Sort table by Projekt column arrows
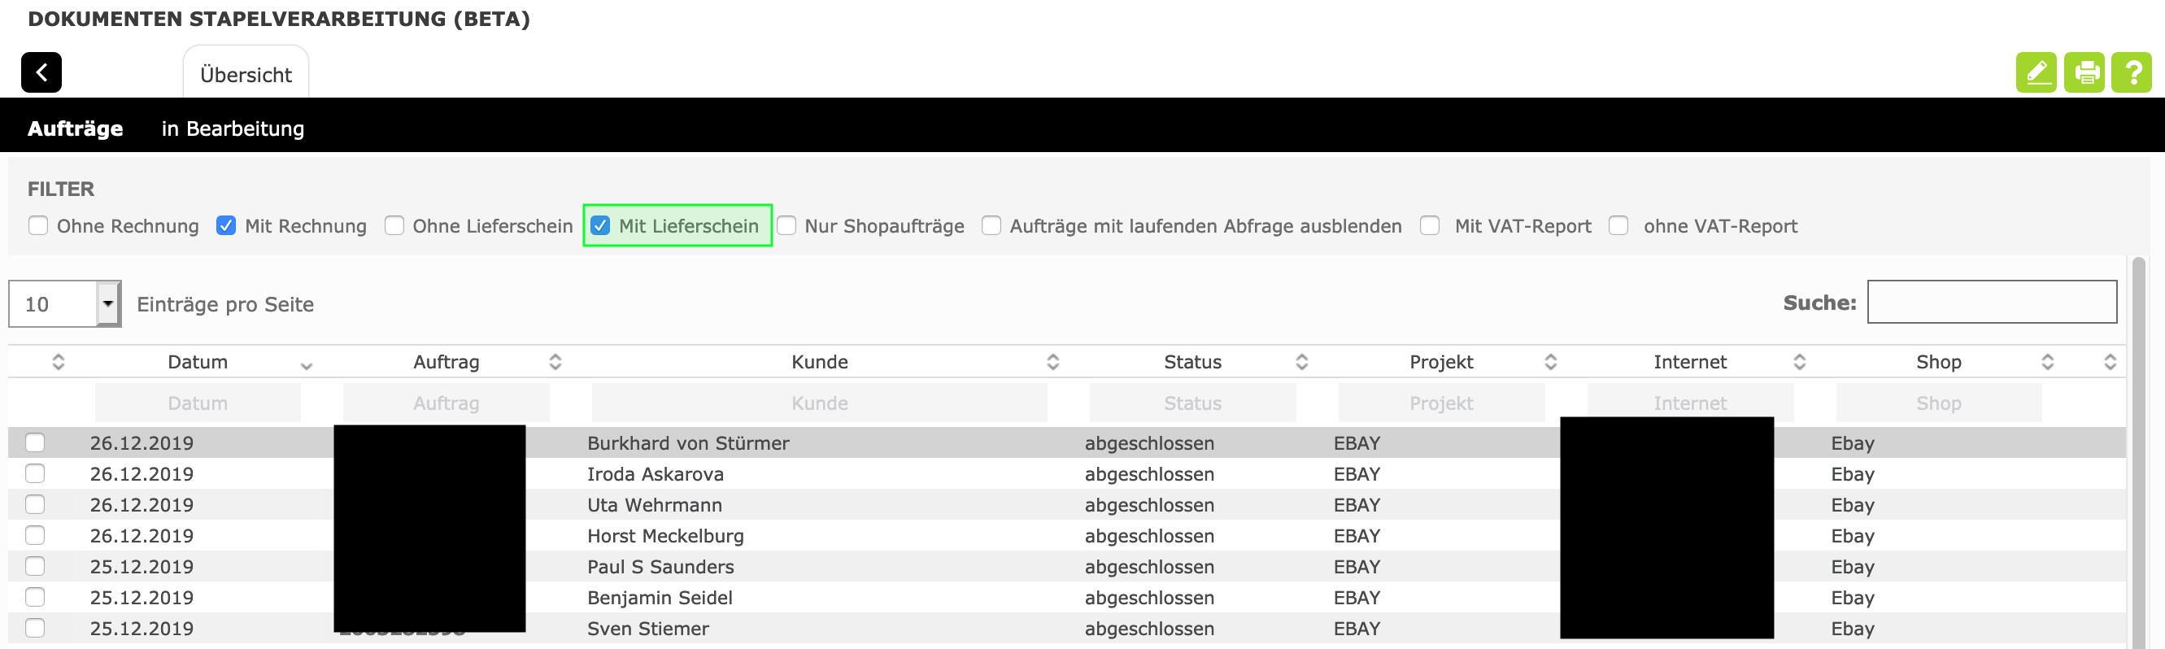 pyautogui.click(x=1550, y=361)
